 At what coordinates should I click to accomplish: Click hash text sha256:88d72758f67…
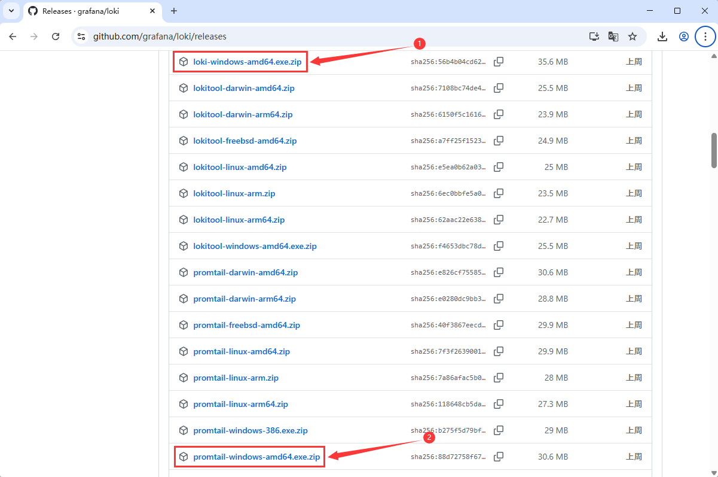click(x=448, y=457)
